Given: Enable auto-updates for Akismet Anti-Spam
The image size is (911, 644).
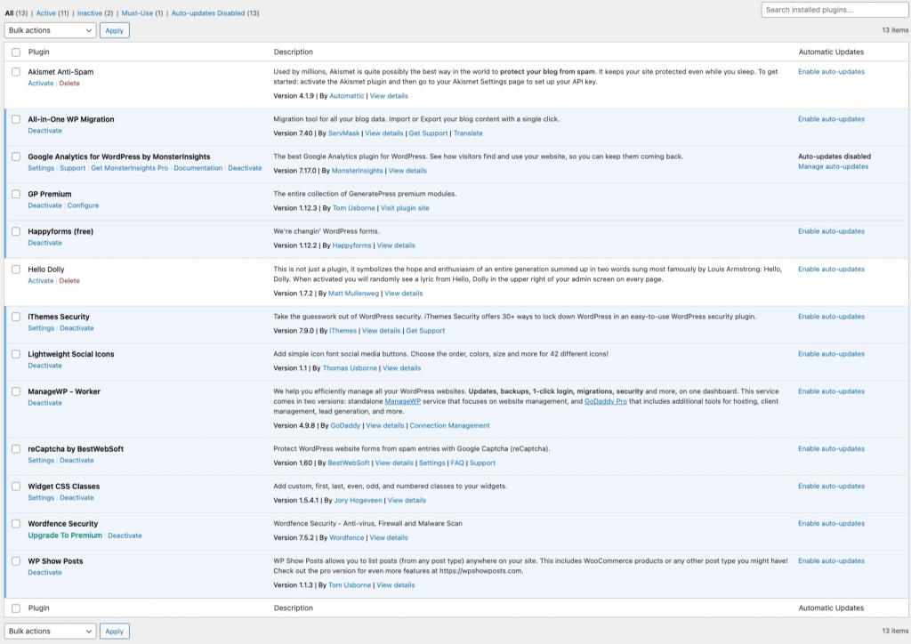Looking at the screenshot, I should [832, 72].
